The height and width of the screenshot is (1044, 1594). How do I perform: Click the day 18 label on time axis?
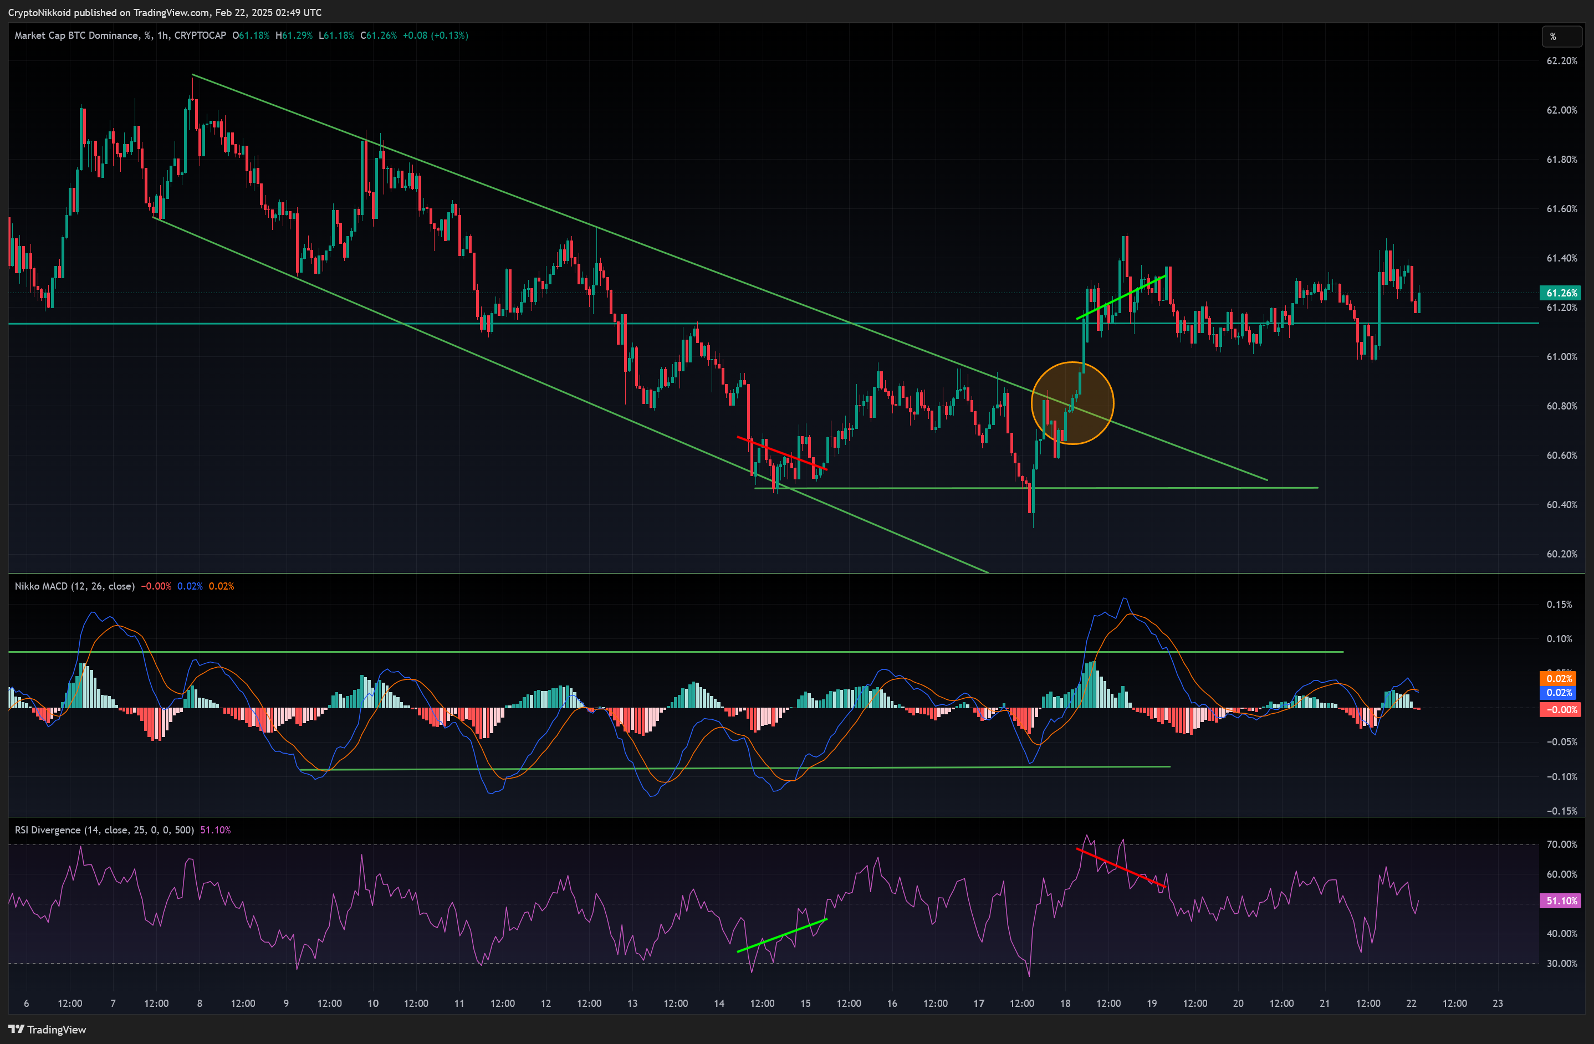click(1066, 1003)
